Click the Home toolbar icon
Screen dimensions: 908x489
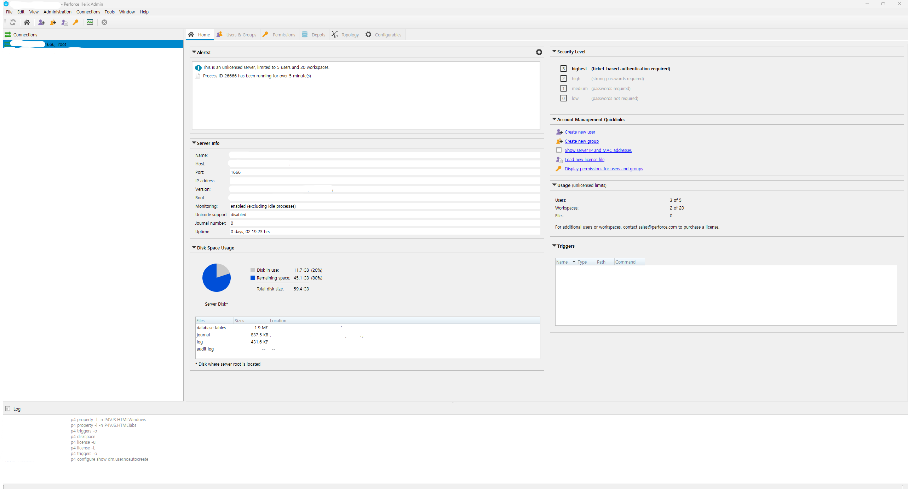point(27,22)
